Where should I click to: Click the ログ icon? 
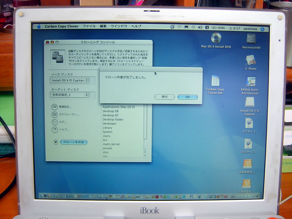[x=55, y=122]
